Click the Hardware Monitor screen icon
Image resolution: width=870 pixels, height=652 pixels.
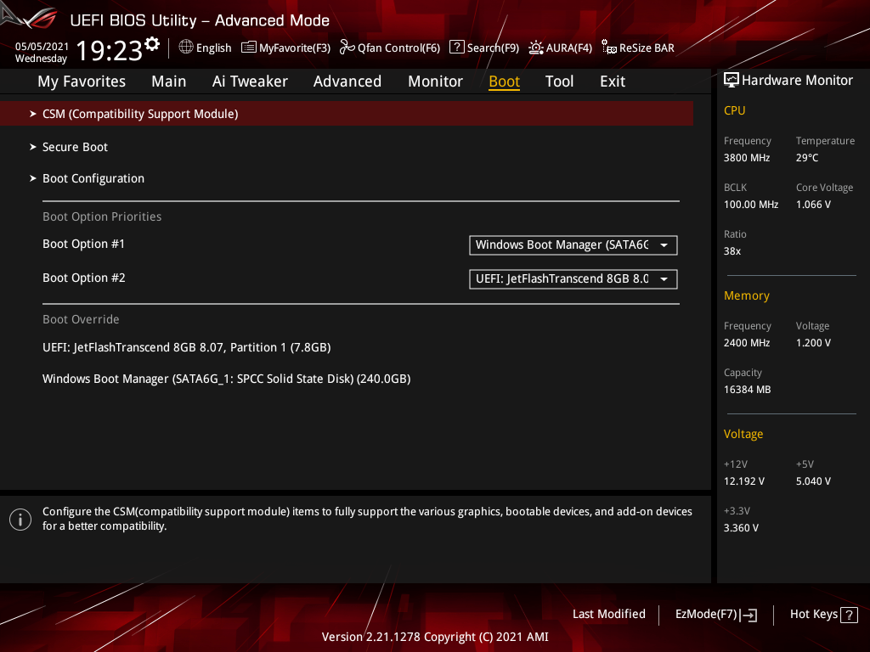pos(732,81)
